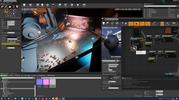Screen dimensions: 179x100
Task: Click Apply in material editor toolbar
Action: point(112,24)
